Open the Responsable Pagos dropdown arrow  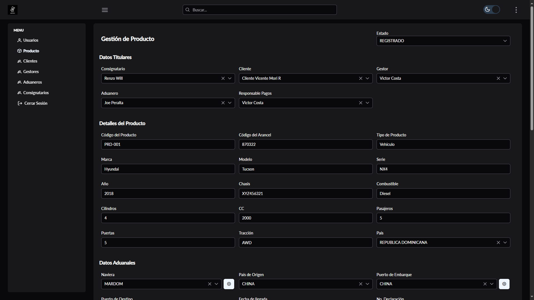tap(367, 103)
